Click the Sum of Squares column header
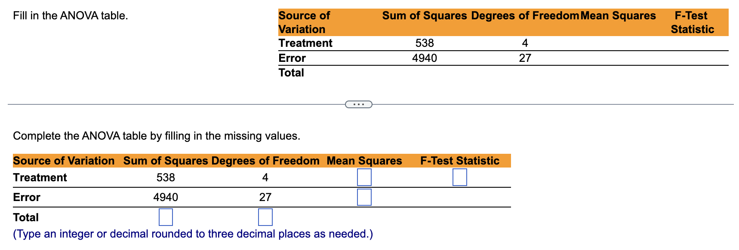The width and height of the screenshot is (739, 250). pyautogui.click(x=166, y=161)
